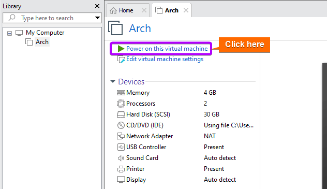
Task: Click the NAT network value
Action: [x=210, y=136]
